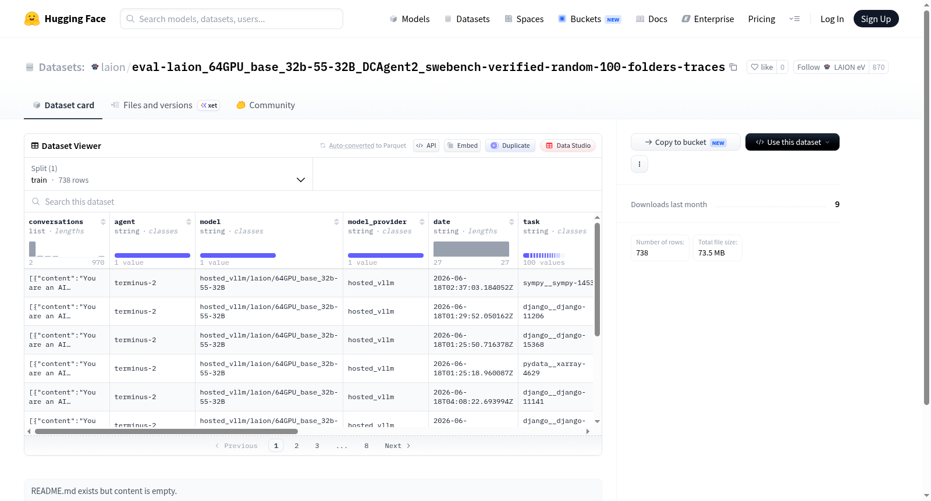The height and width of the screenshot is (501, 931).
Task: Open the more navigation menu icon
Action: click(794, 19)
